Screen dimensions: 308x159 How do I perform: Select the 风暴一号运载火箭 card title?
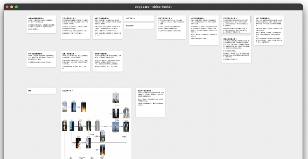tap(68, 54)
